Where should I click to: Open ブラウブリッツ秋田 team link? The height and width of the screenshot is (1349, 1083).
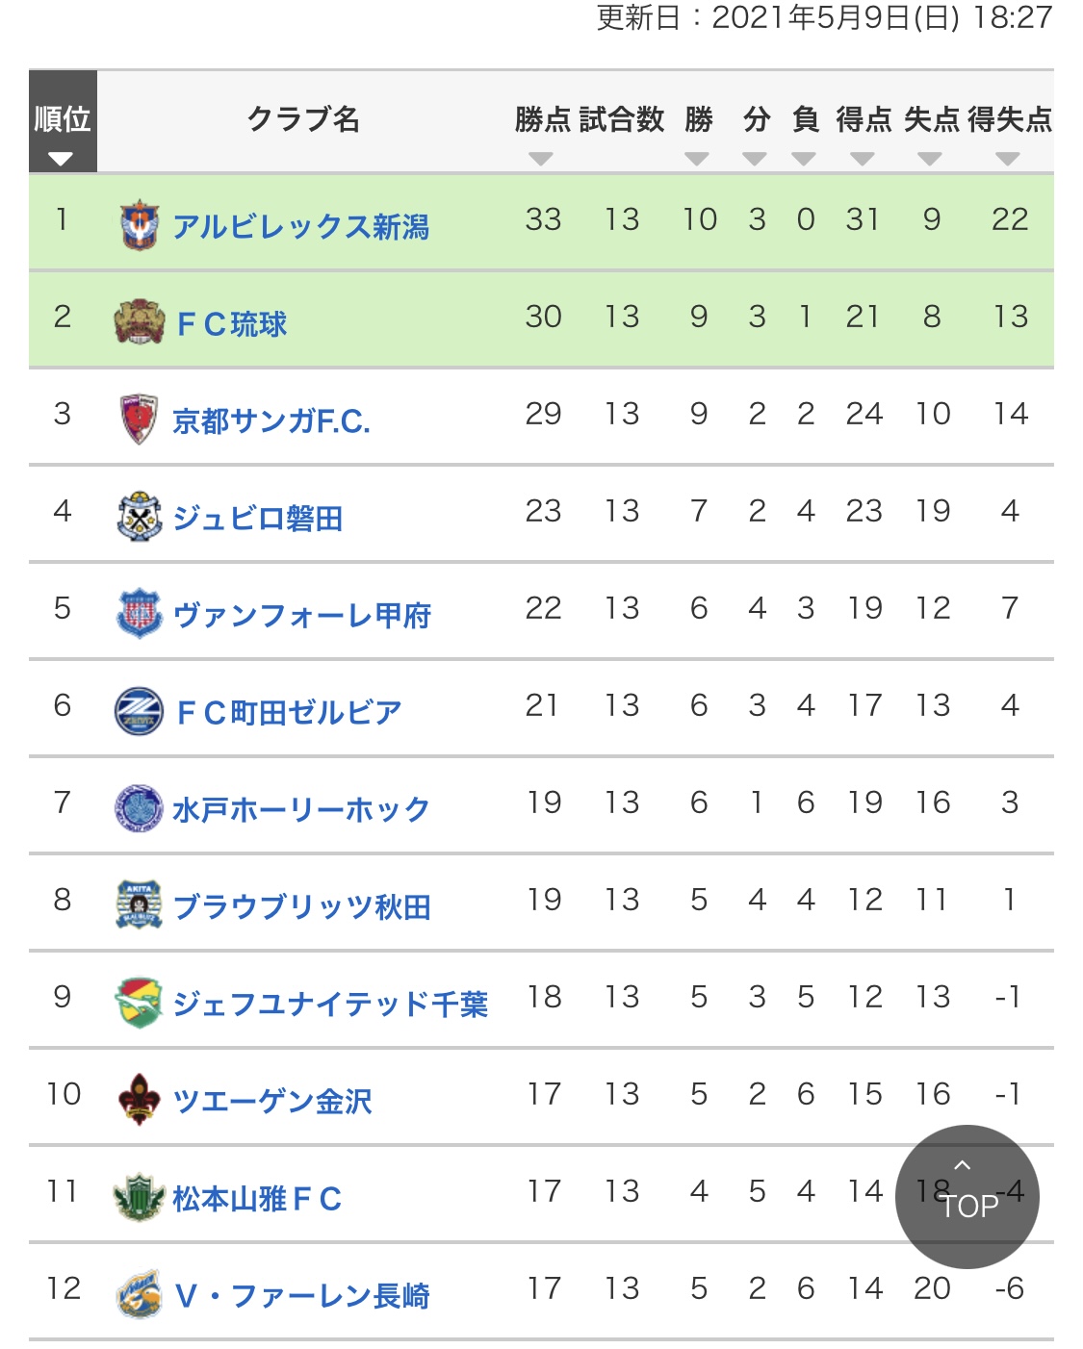click(x=301, y=906)
